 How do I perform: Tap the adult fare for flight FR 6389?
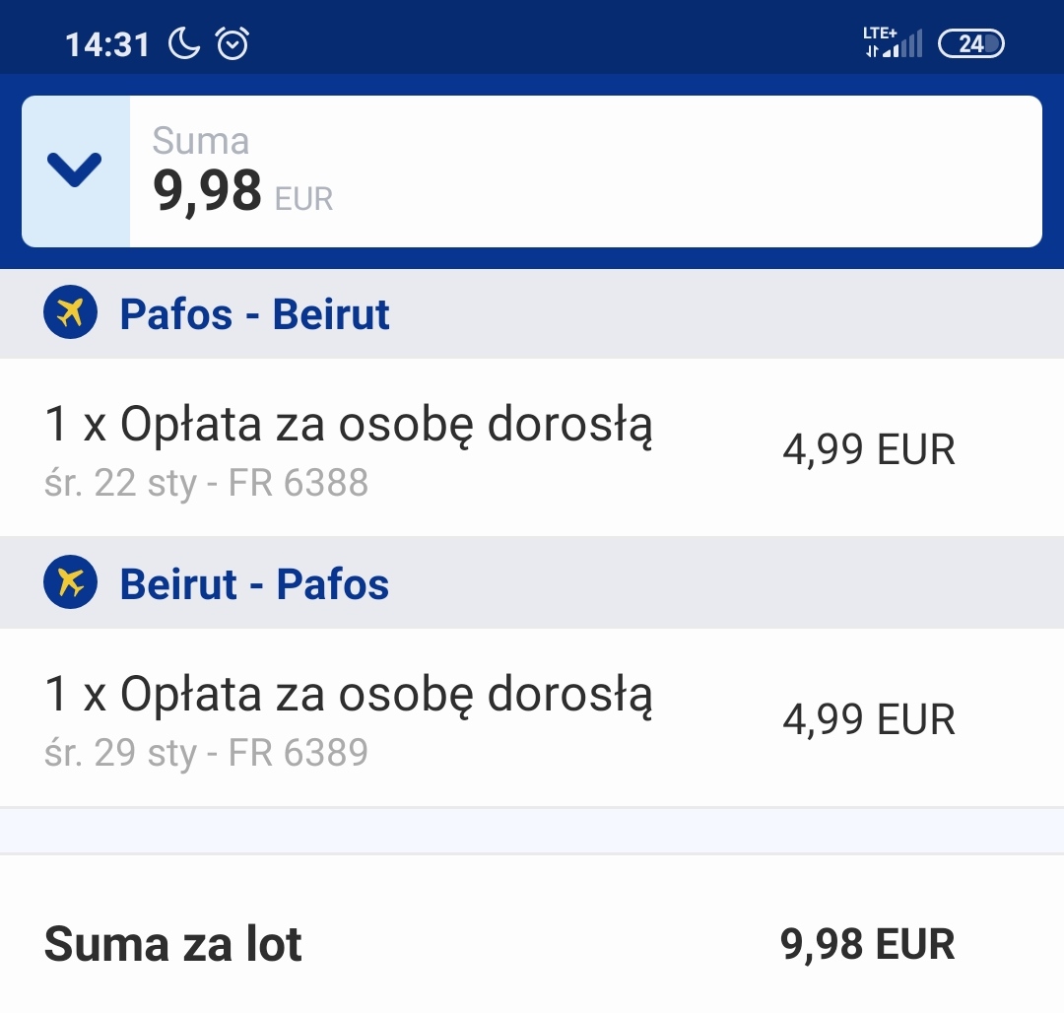(532, 717)
